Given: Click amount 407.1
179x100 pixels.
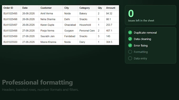Looking at the screenshot, I should click(x=109, y=31).
